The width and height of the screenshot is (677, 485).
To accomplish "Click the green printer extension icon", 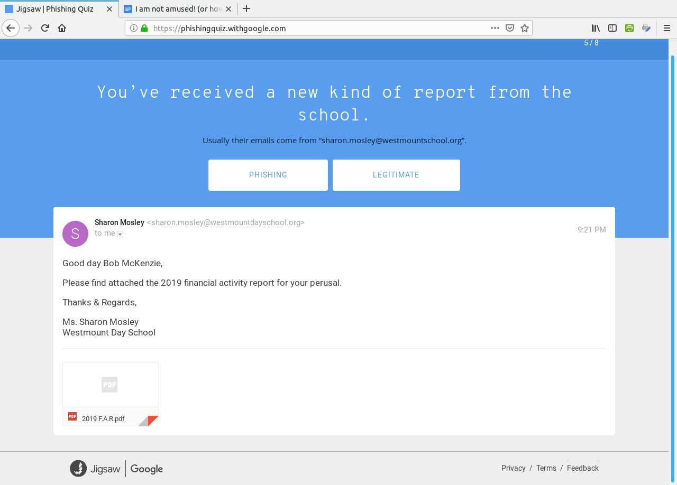I will click(629, 28).
